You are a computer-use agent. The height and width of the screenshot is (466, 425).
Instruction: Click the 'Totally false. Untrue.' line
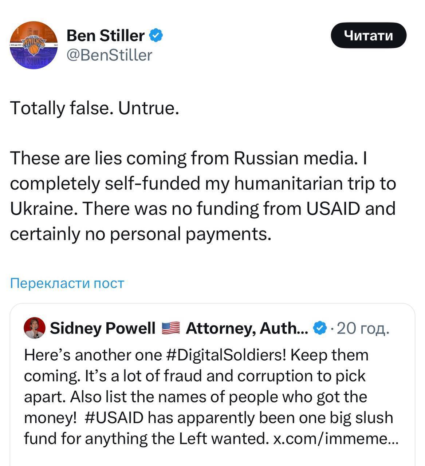(x=95, y=108)
